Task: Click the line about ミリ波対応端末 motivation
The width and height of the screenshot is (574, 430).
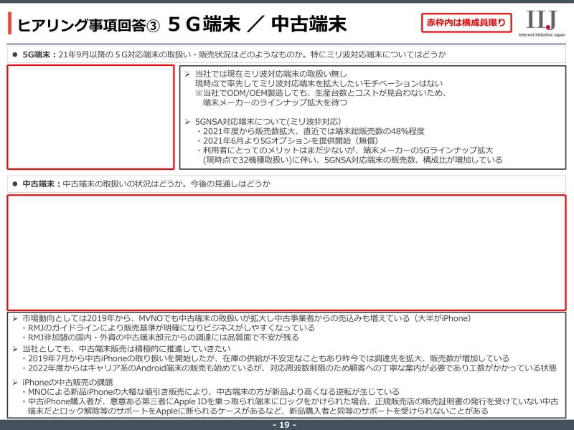Action: point(319,83)
